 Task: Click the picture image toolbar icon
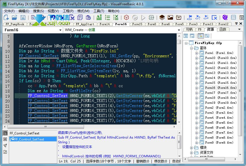[170, 17]
